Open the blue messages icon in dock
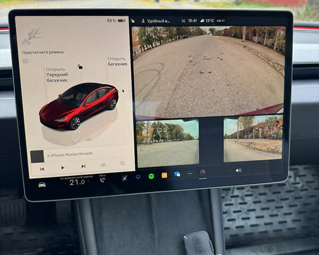This screenshot has height=255, width=319. point(177,174)
